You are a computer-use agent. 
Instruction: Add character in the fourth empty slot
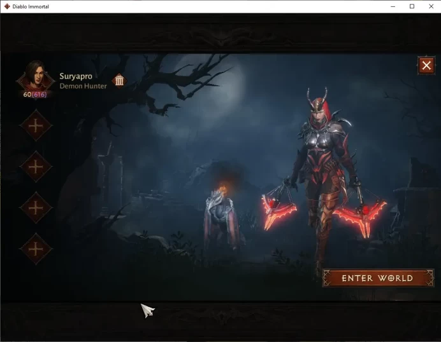36,249
